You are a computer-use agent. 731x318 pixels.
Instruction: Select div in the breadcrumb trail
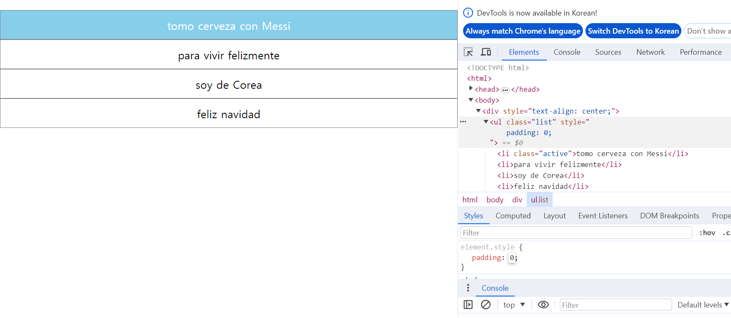click(x=517, y=199)
